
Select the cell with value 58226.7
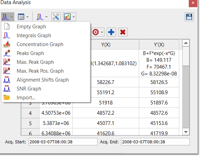[105, 82]
